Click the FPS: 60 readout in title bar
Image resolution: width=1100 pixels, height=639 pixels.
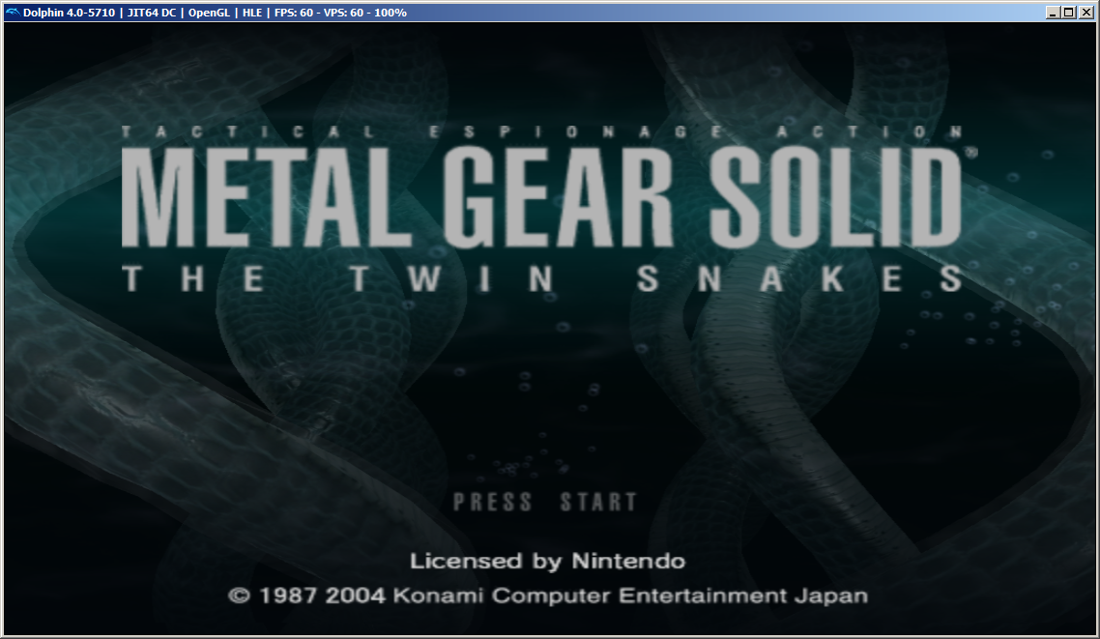[293, 13]
